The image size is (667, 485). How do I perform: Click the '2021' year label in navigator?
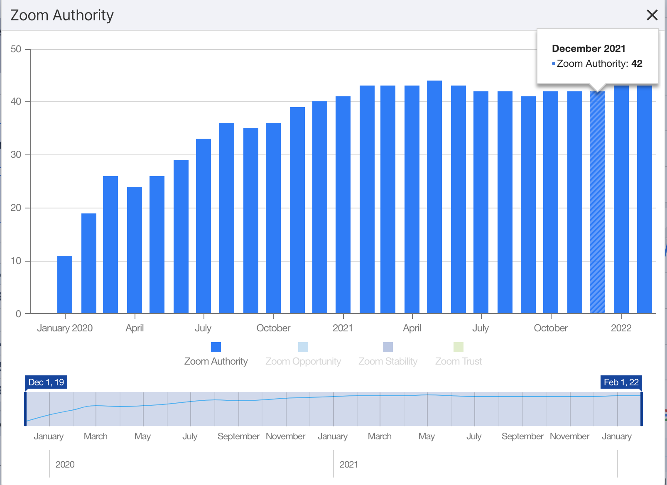(349, 465)
